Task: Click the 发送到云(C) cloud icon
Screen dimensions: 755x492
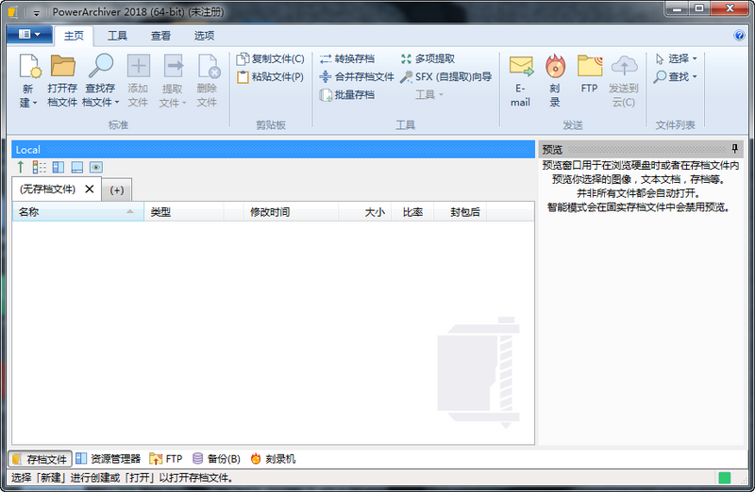Action: 624,66
